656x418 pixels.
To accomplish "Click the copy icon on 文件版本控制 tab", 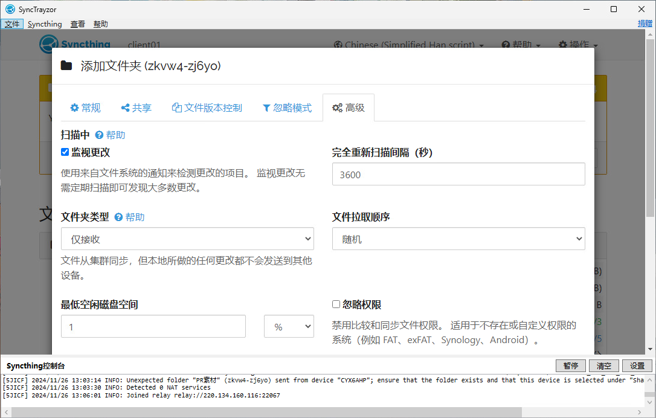I will point(176,108).
